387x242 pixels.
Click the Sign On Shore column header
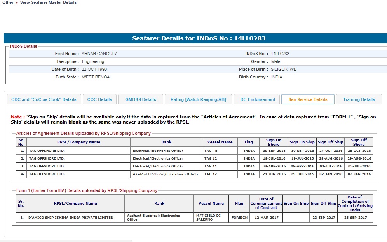(x=274, y=142)
